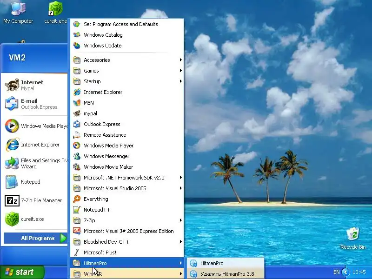Choose HitmanPro in the submenu

tap(226, 263)
